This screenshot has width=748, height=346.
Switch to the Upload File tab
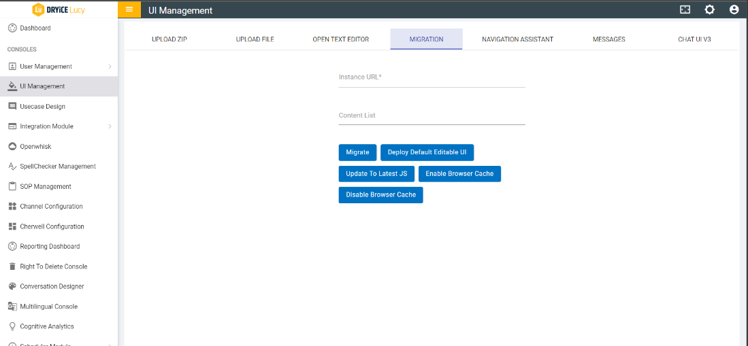pos(255,39)
